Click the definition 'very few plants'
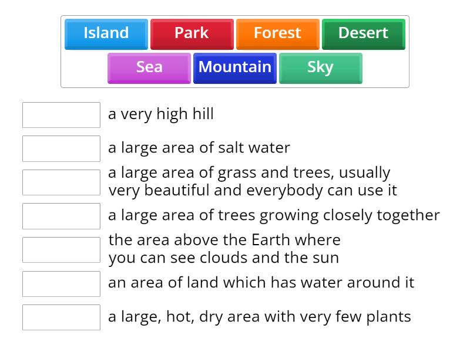This screenshot has height=352, width=470. click(x=260, y=317)
